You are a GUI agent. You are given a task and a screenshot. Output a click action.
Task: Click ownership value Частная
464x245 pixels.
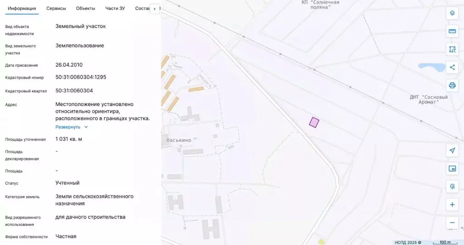66,236
